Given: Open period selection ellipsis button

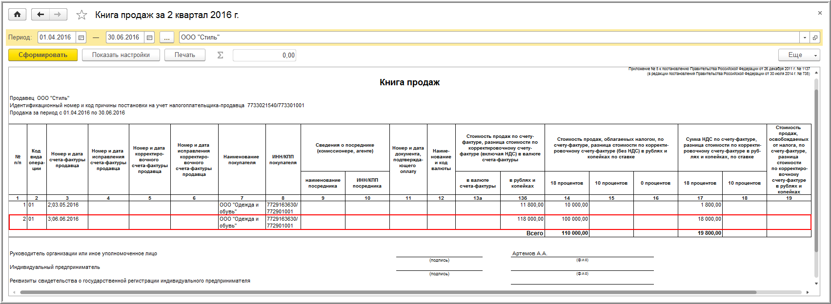Looking at the screenshot, I should (166, 38).
